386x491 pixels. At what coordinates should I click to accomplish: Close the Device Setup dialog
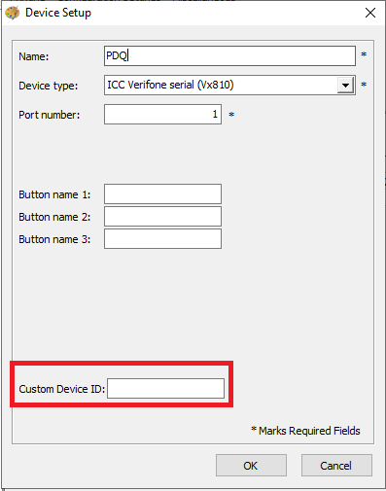coord(370,13)
